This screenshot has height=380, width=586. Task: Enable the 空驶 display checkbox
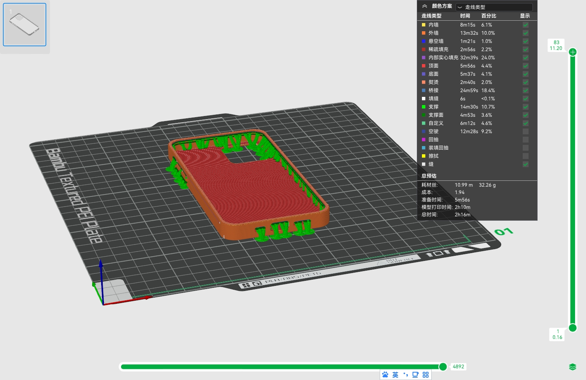coord(525,131)
